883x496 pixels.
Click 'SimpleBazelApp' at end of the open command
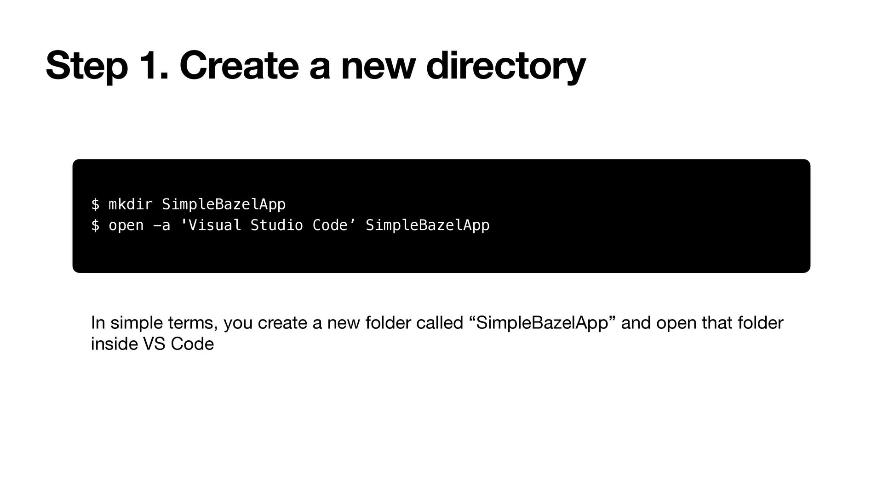coord(427,225)
